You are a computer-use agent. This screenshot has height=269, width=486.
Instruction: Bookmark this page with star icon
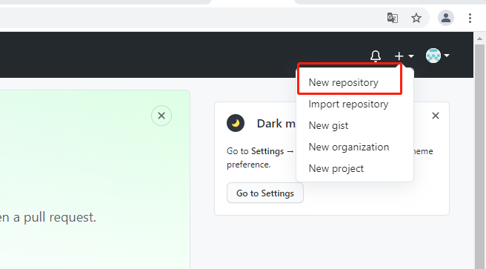point(416,18)
